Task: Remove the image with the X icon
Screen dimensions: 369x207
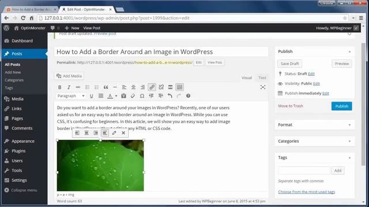Action: [123, 133]
